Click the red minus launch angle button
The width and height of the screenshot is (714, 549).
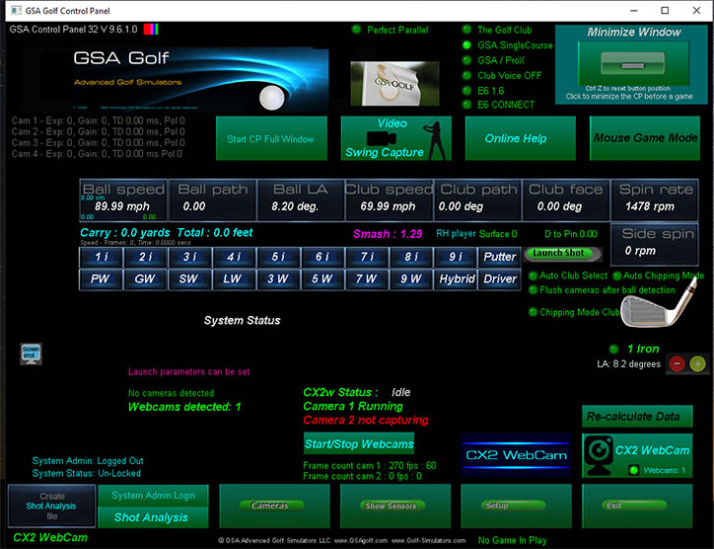pos(677,364)
